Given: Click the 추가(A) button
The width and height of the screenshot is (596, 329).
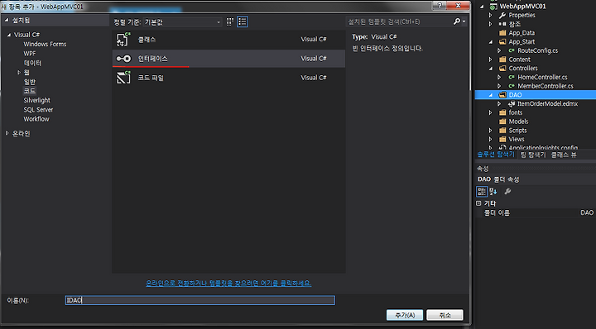Looking at the screenshot, I should [x=405, y=315].
